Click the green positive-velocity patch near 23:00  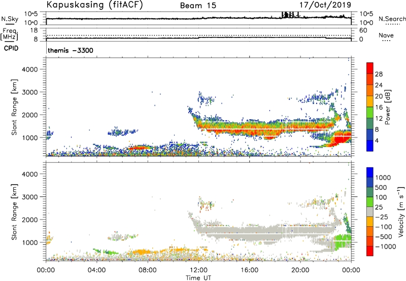343,241
